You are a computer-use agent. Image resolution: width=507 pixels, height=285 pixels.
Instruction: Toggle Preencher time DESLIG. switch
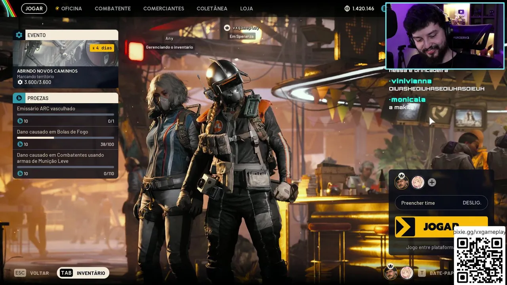(441, 203)
